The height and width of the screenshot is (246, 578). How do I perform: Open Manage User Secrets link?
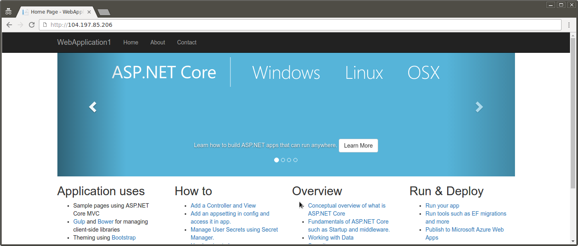click(234, 234)
